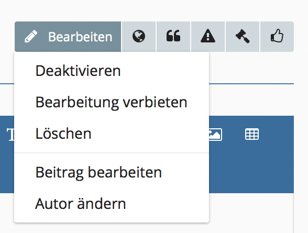Click empty blue editor toolbar area
The height and width of the screenshot is (233, 308).
pos(251,169)
